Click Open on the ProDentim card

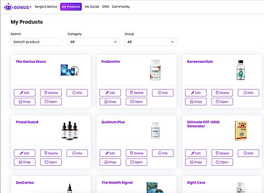coord(137,102)
